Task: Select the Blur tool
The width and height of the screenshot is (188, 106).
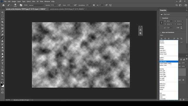Action: (2, 54)
